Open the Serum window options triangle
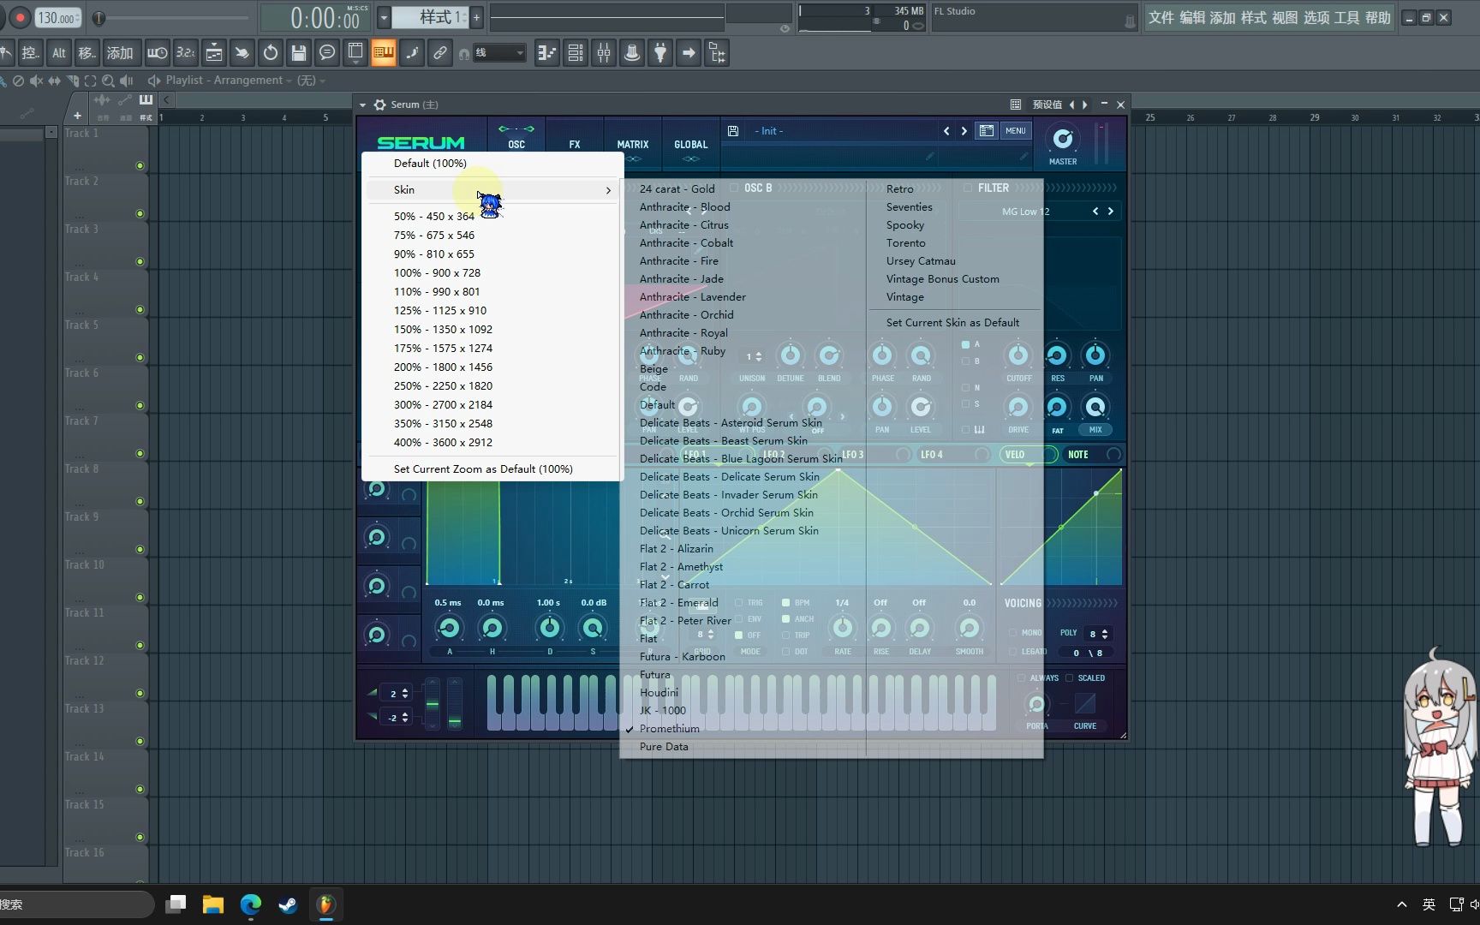 click(362, 104)
